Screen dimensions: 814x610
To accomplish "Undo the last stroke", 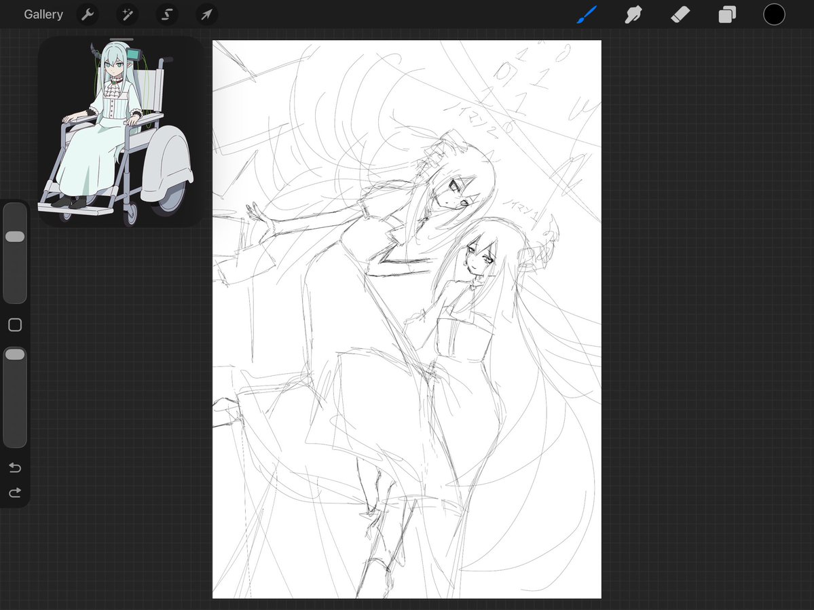I will tap(15, 468).
